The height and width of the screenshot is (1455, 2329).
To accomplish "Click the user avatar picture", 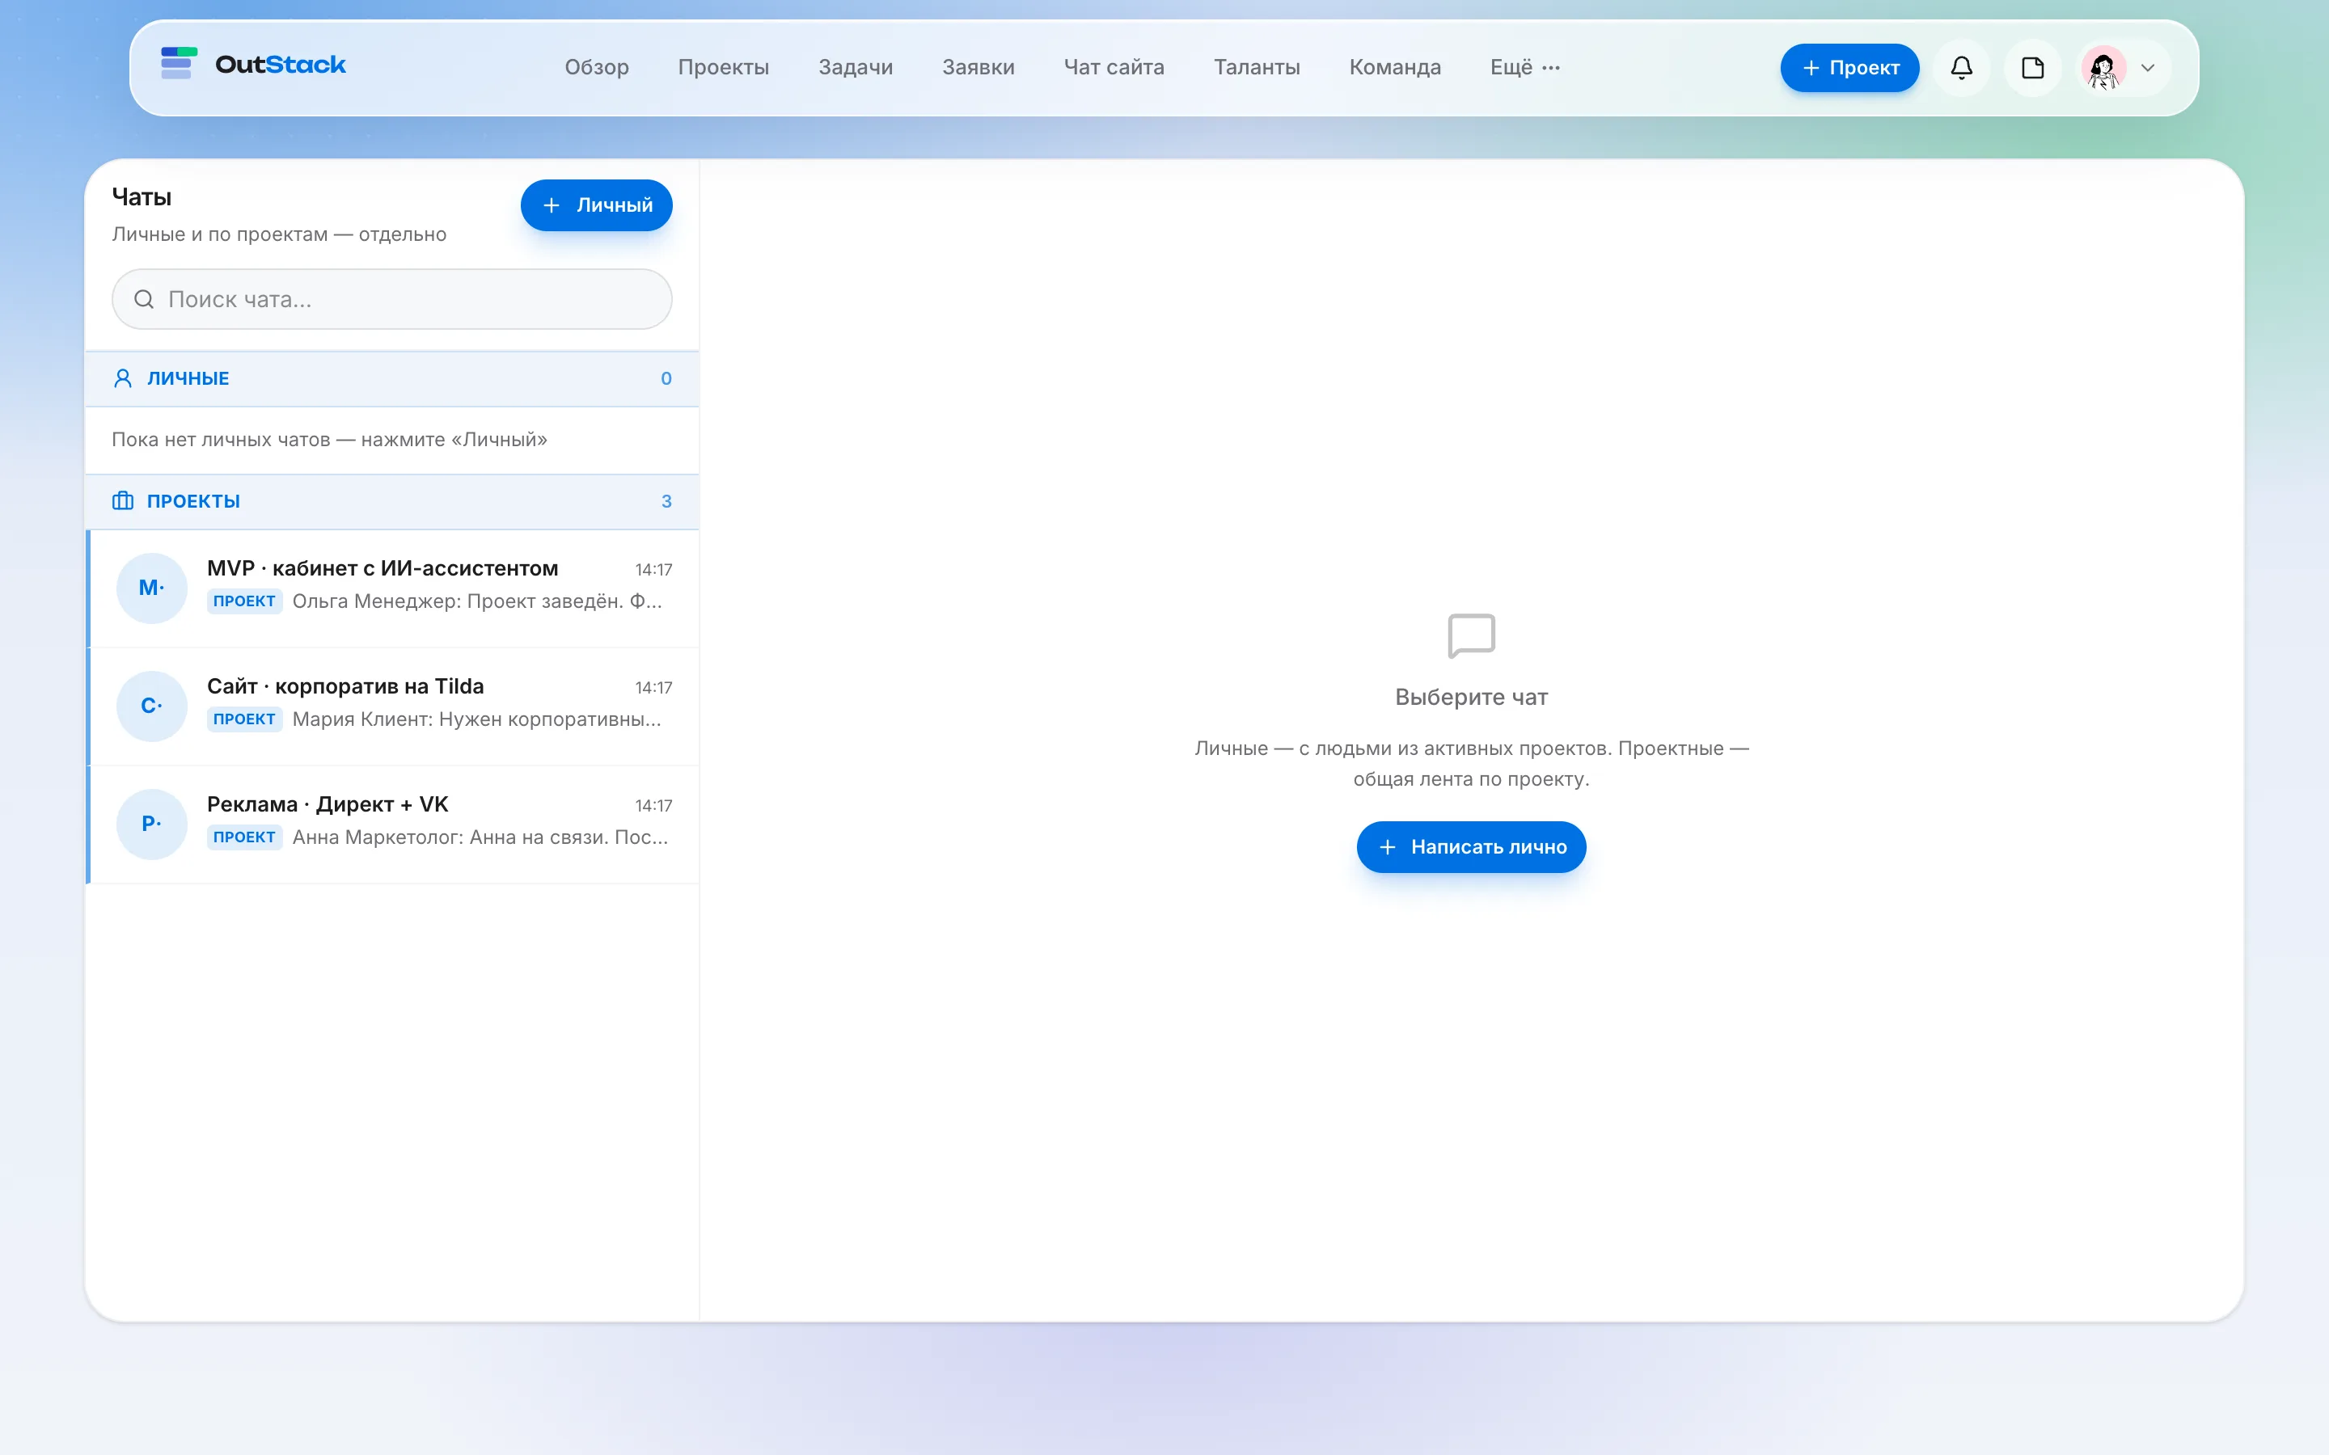I will point(2103,67).
